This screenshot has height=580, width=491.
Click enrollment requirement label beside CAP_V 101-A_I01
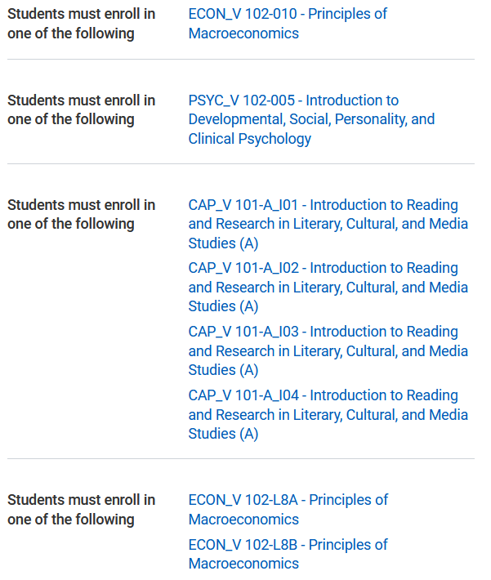click(81, 214)
